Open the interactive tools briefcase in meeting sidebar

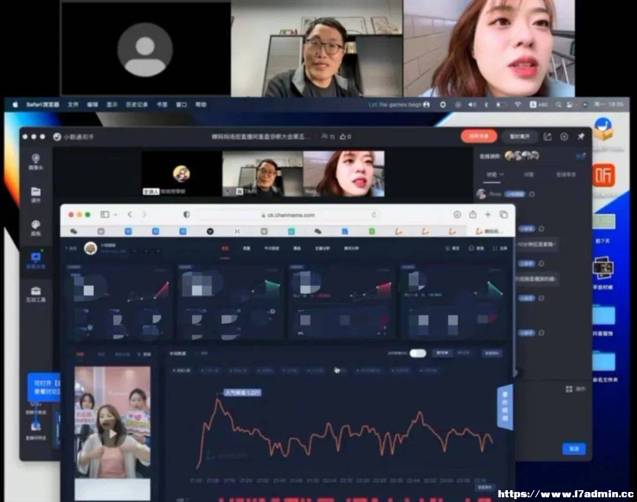pos(36,294)
